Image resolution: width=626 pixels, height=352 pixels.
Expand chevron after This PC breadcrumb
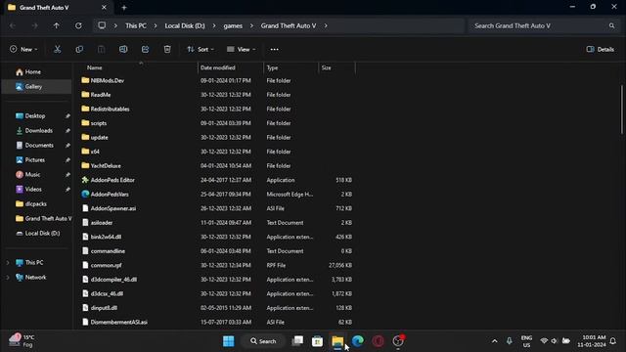[x=156, y=26]
